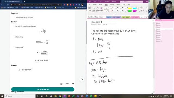The height and width of the screenshot is (98, 174).
Task: Expand the OneNote page to full view
Action: 153,21
